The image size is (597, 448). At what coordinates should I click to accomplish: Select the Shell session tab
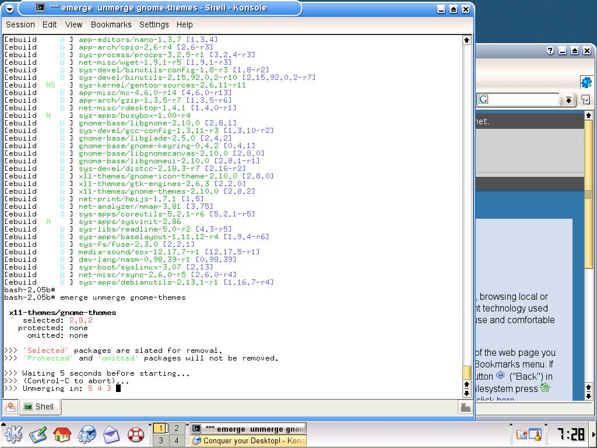tap(39, 407)
